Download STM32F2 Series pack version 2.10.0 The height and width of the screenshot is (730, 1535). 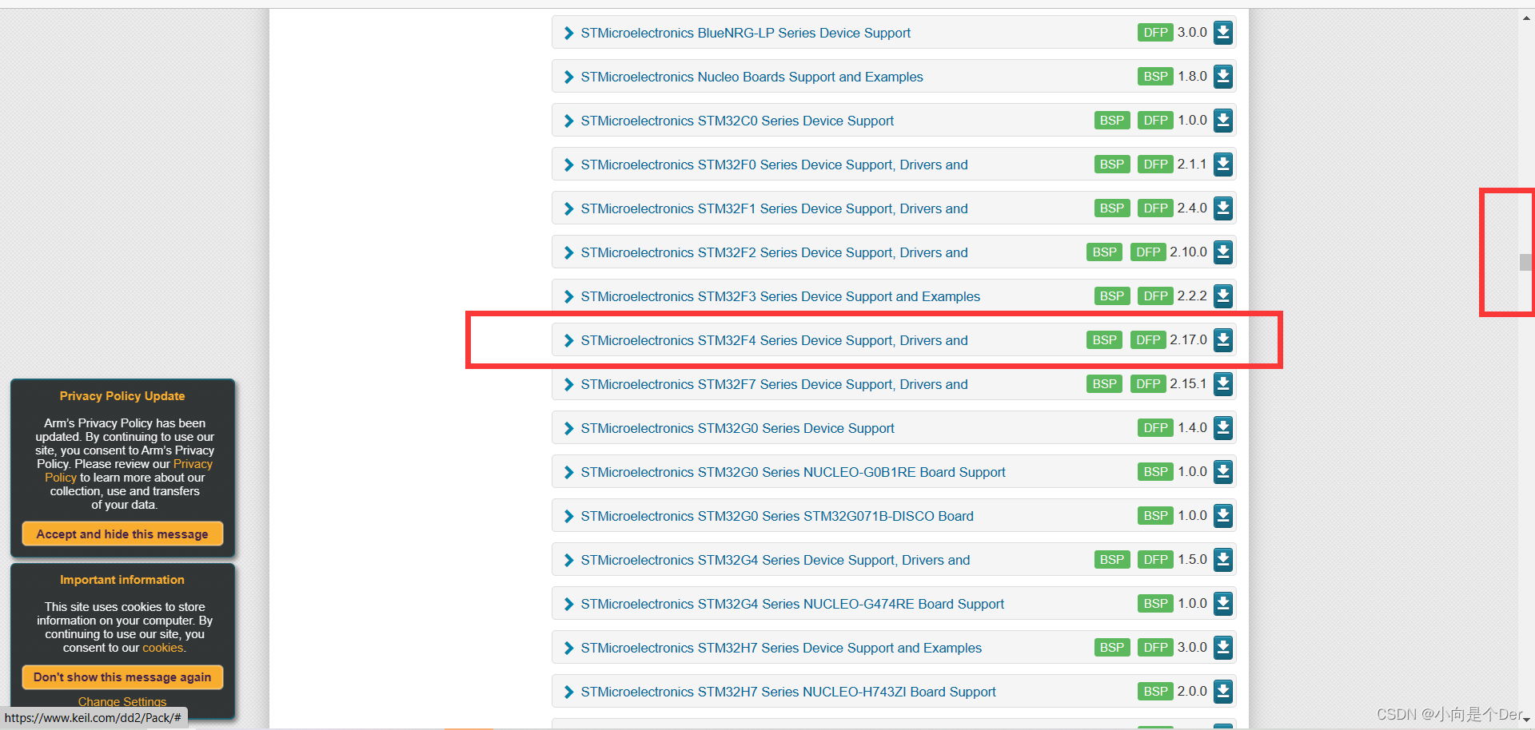click(1222, 252)
